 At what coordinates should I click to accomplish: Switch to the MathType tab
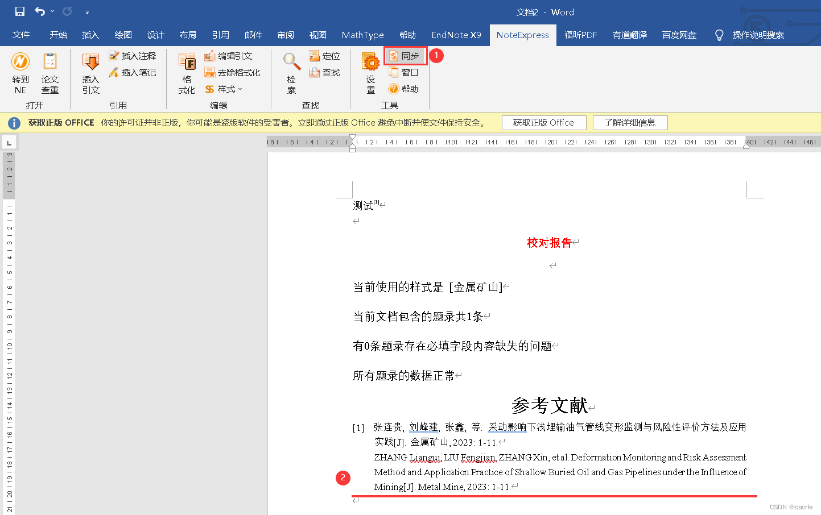363,35
